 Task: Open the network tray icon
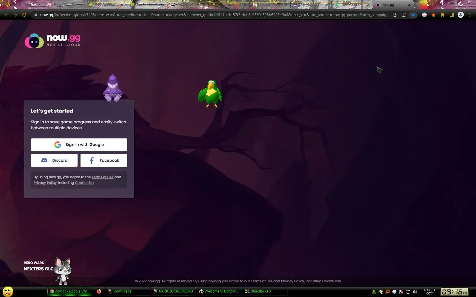pyautogui.click(x=408, y=292)
